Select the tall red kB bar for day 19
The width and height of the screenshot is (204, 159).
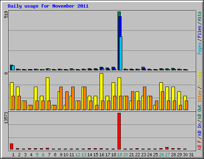pyautogui.click(x=119, y=131)
